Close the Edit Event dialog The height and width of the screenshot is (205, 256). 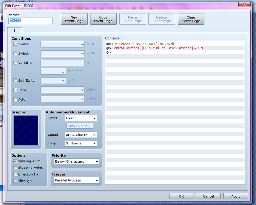244,5
